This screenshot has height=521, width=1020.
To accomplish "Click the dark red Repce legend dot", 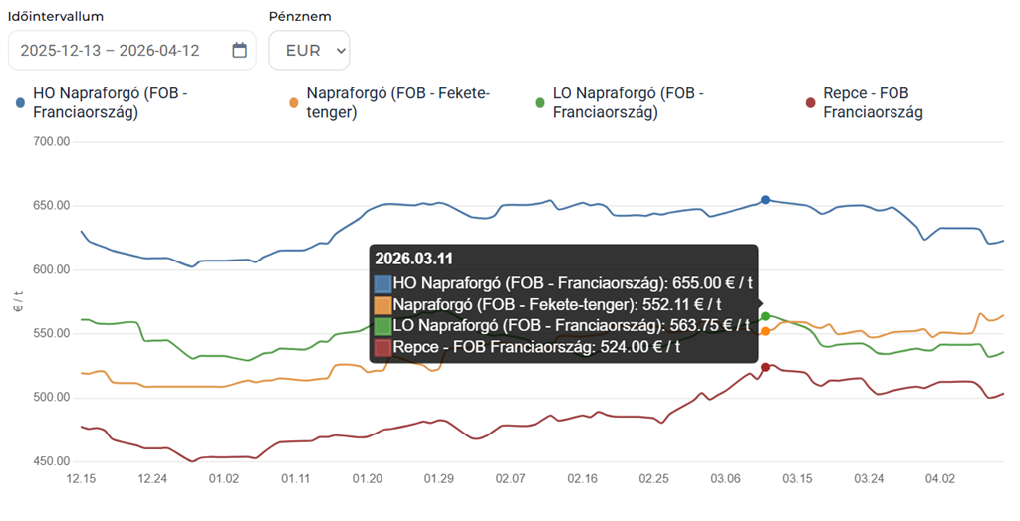I will (x=811, y=102).
